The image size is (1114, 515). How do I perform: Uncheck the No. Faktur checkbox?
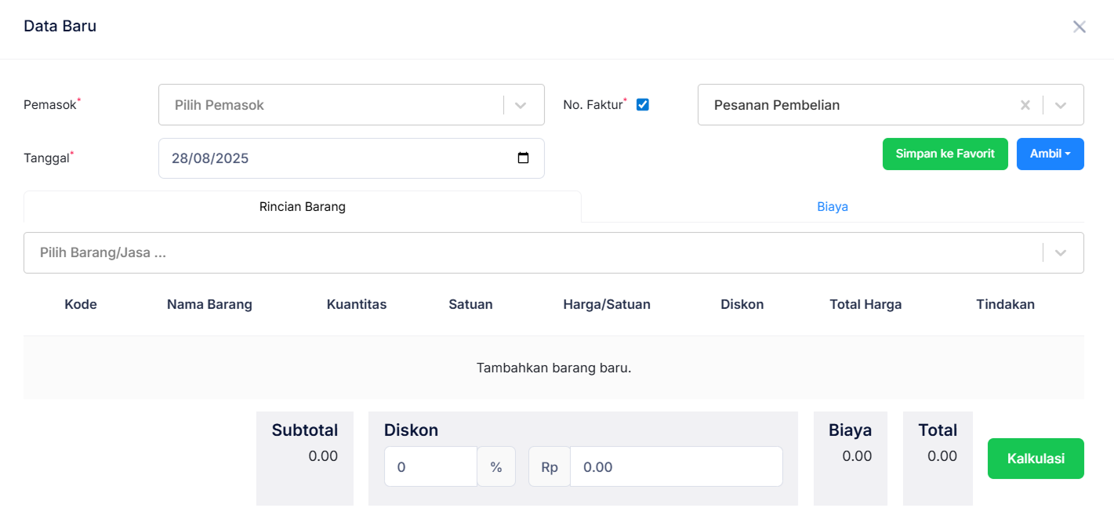[642, 103]
